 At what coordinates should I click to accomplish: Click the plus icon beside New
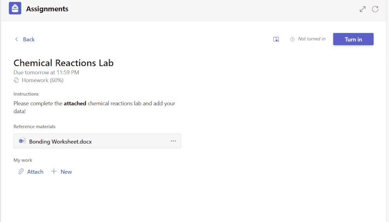[54, 171]
